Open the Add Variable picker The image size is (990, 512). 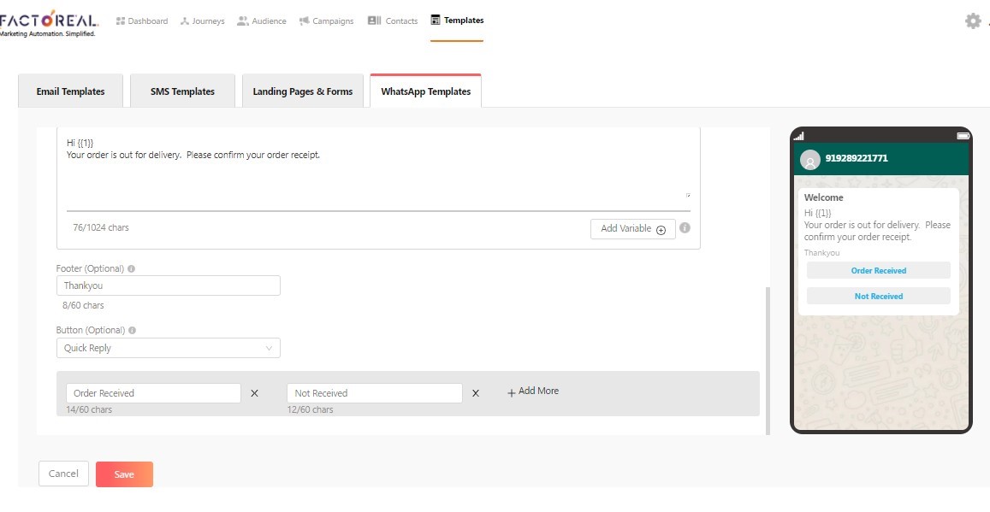632,228
